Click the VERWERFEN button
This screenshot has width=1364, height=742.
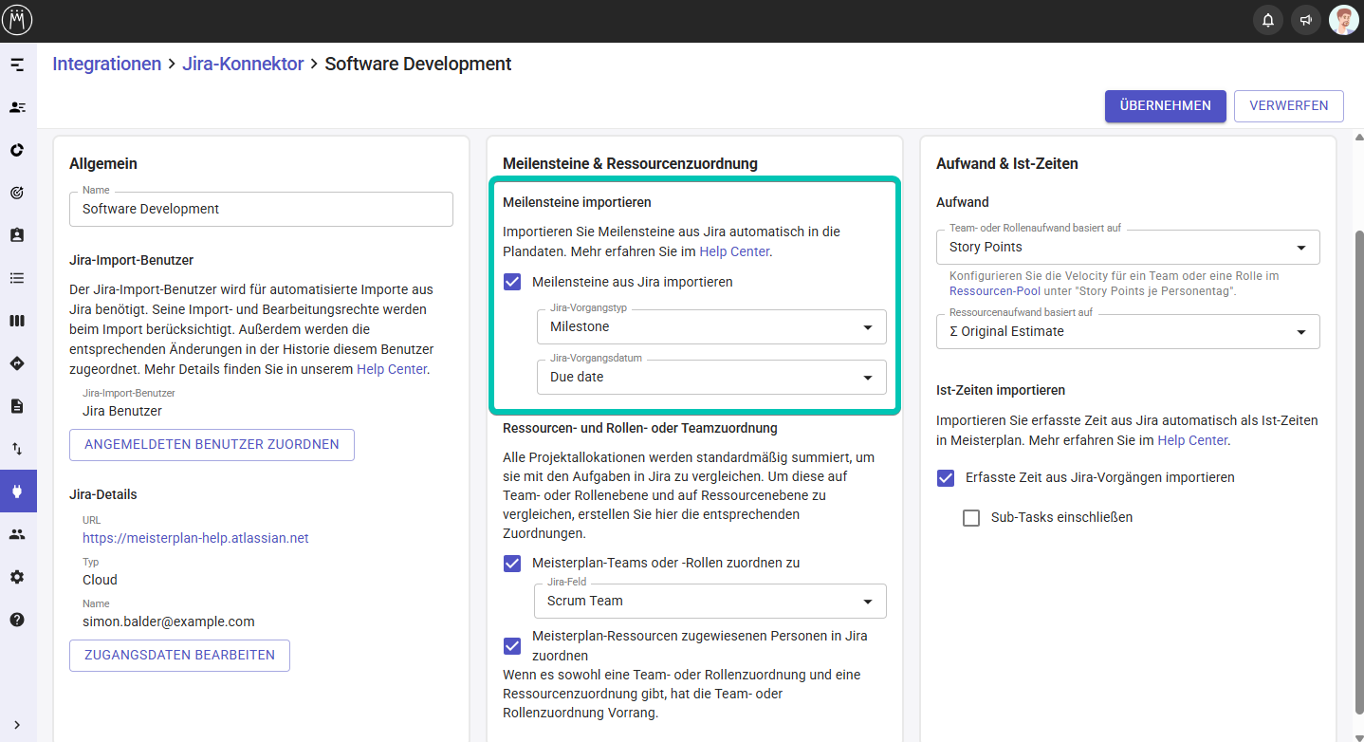pyautogui.click(x=1289, y=106)
